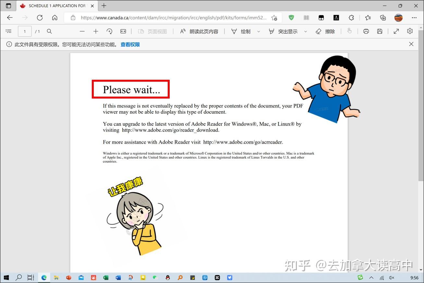424x283 pixels.
Task: Open the in-document search magnifier
Action: 49,31
